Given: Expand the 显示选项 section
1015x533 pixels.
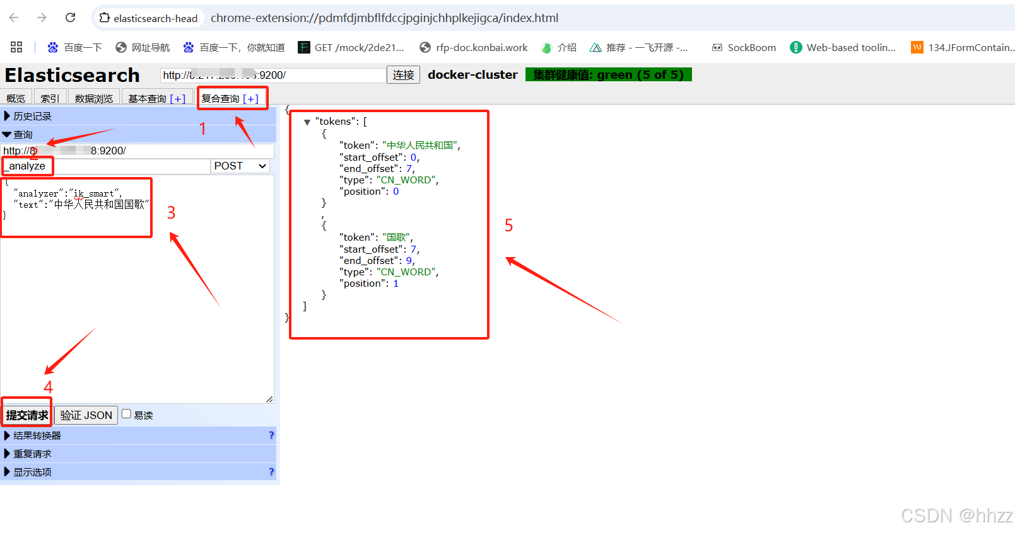Looking at the screenshot, I should pyautogui.click(x=138, y=472).
